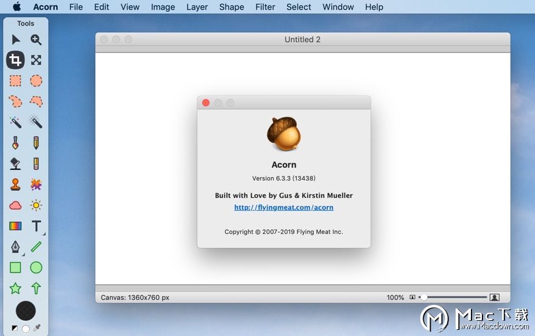This screenshot has height=336, width=535.
Task: Click the Untitled 2 window title
Action: pyautogui.click(x=302, y=40)
